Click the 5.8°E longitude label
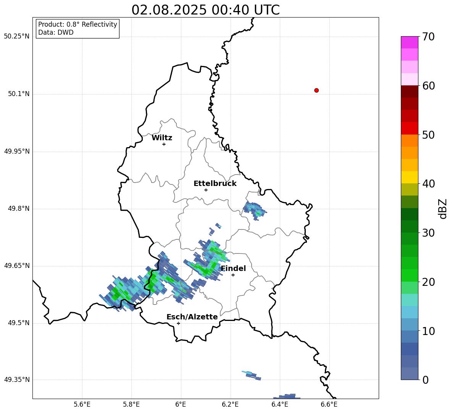Image resolution: width=452 pixels, height=412 pixels. point(131,404)
